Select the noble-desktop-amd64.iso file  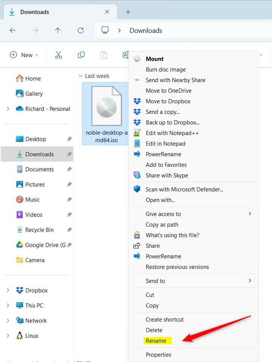tap(106, 113)
